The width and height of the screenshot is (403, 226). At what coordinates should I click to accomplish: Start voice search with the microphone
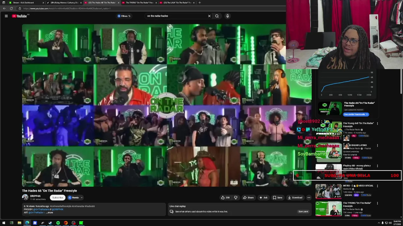tap(227, 16)
